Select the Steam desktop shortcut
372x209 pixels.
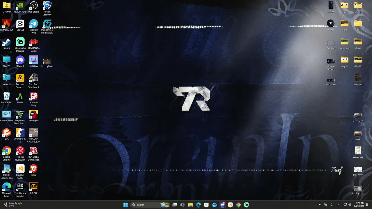(x=7, y=44)
